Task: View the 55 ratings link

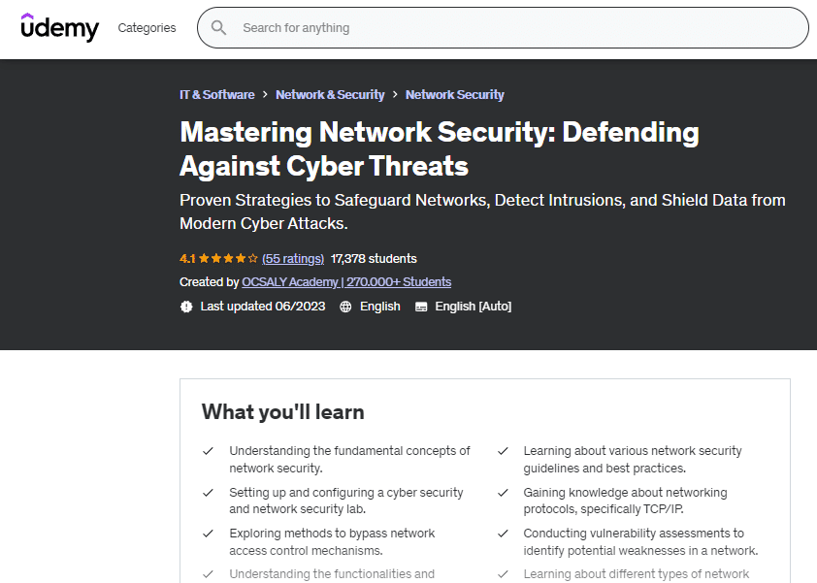Action: [293, 259]
